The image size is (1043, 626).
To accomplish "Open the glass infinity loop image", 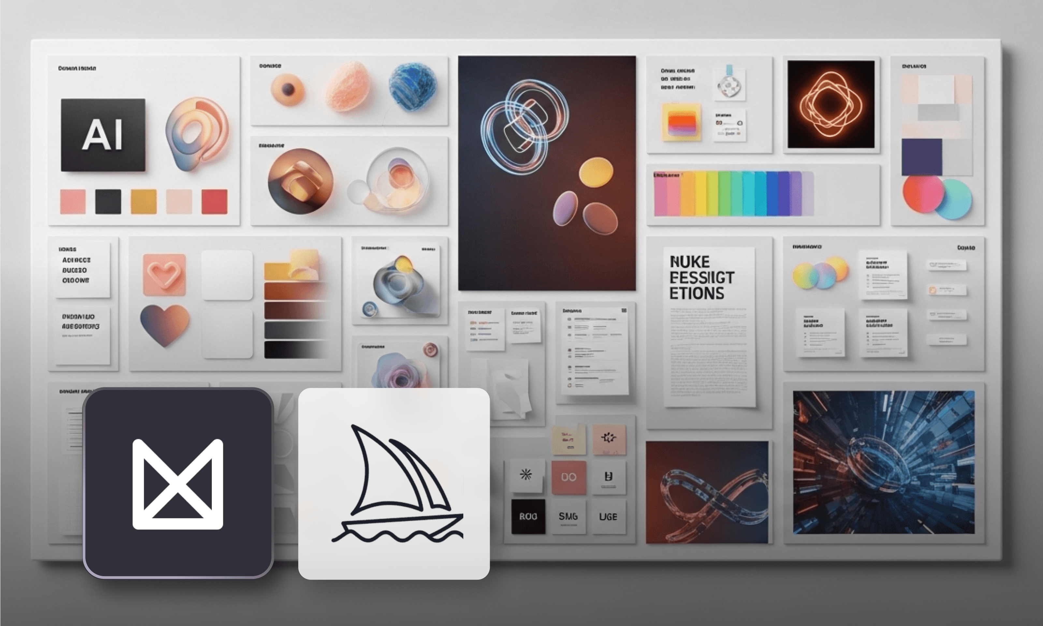I will point(707,492).
